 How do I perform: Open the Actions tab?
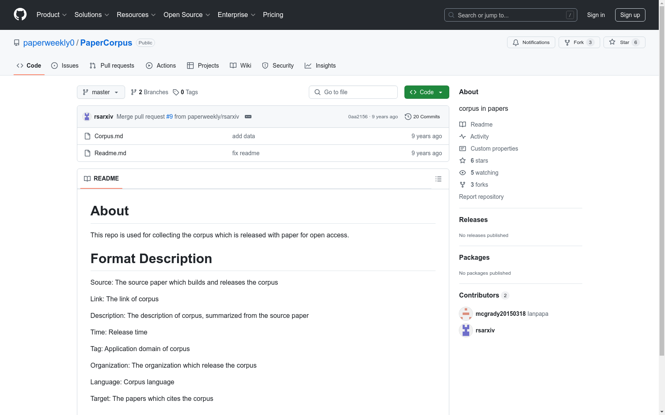pos(161,66)
